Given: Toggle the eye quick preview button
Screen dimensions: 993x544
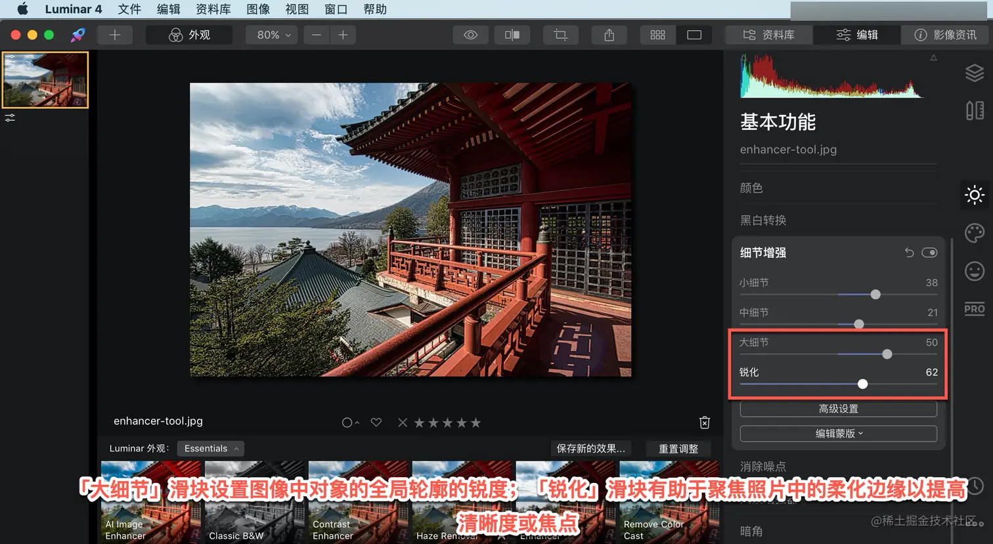Looking at the screenshot, I should click(x=470, y=35).
